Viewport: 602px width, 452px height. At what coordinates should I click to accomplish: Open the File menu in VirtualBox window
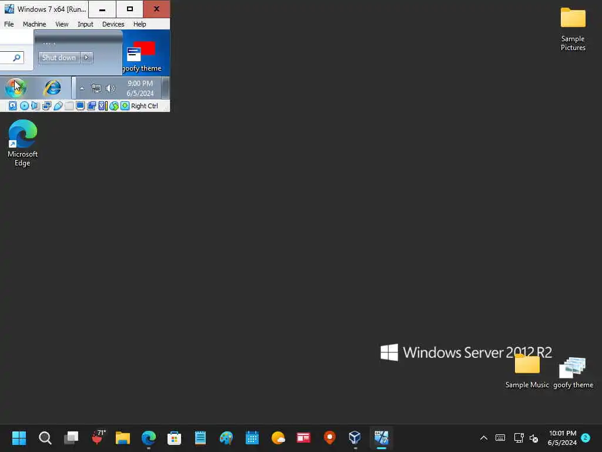[9, 24]
